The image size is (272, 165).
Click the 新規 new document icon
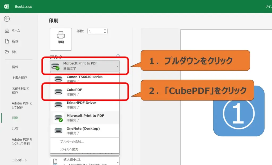[7, 41]
